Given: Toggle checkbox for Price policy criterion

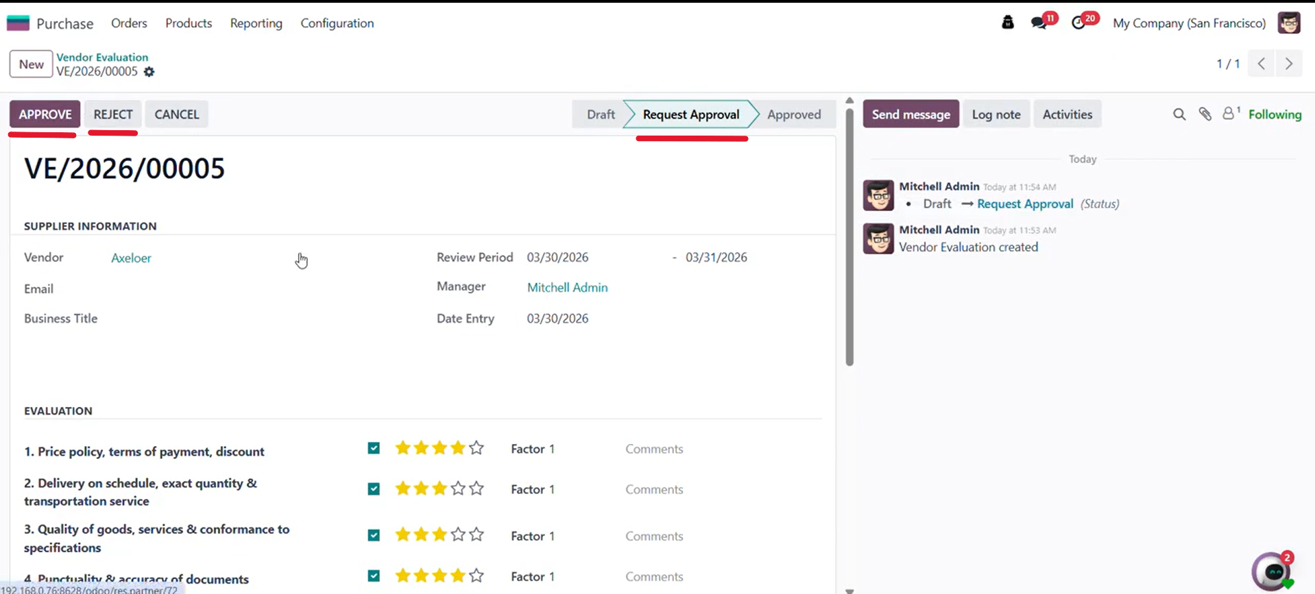Looking at the screenshot, I should coord(374,448).
